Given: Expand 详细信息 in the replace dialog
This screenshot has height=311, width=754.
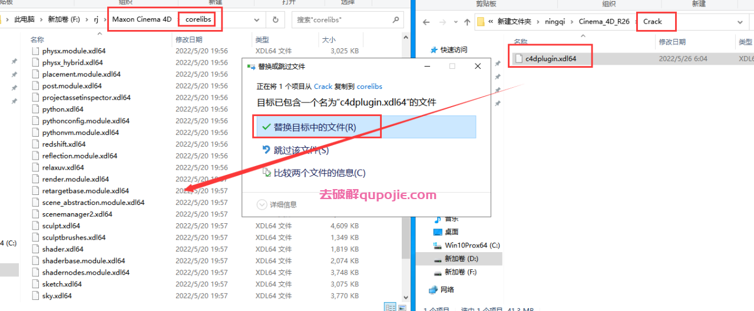Looking at the screenshot, I should tap(277, 205).
